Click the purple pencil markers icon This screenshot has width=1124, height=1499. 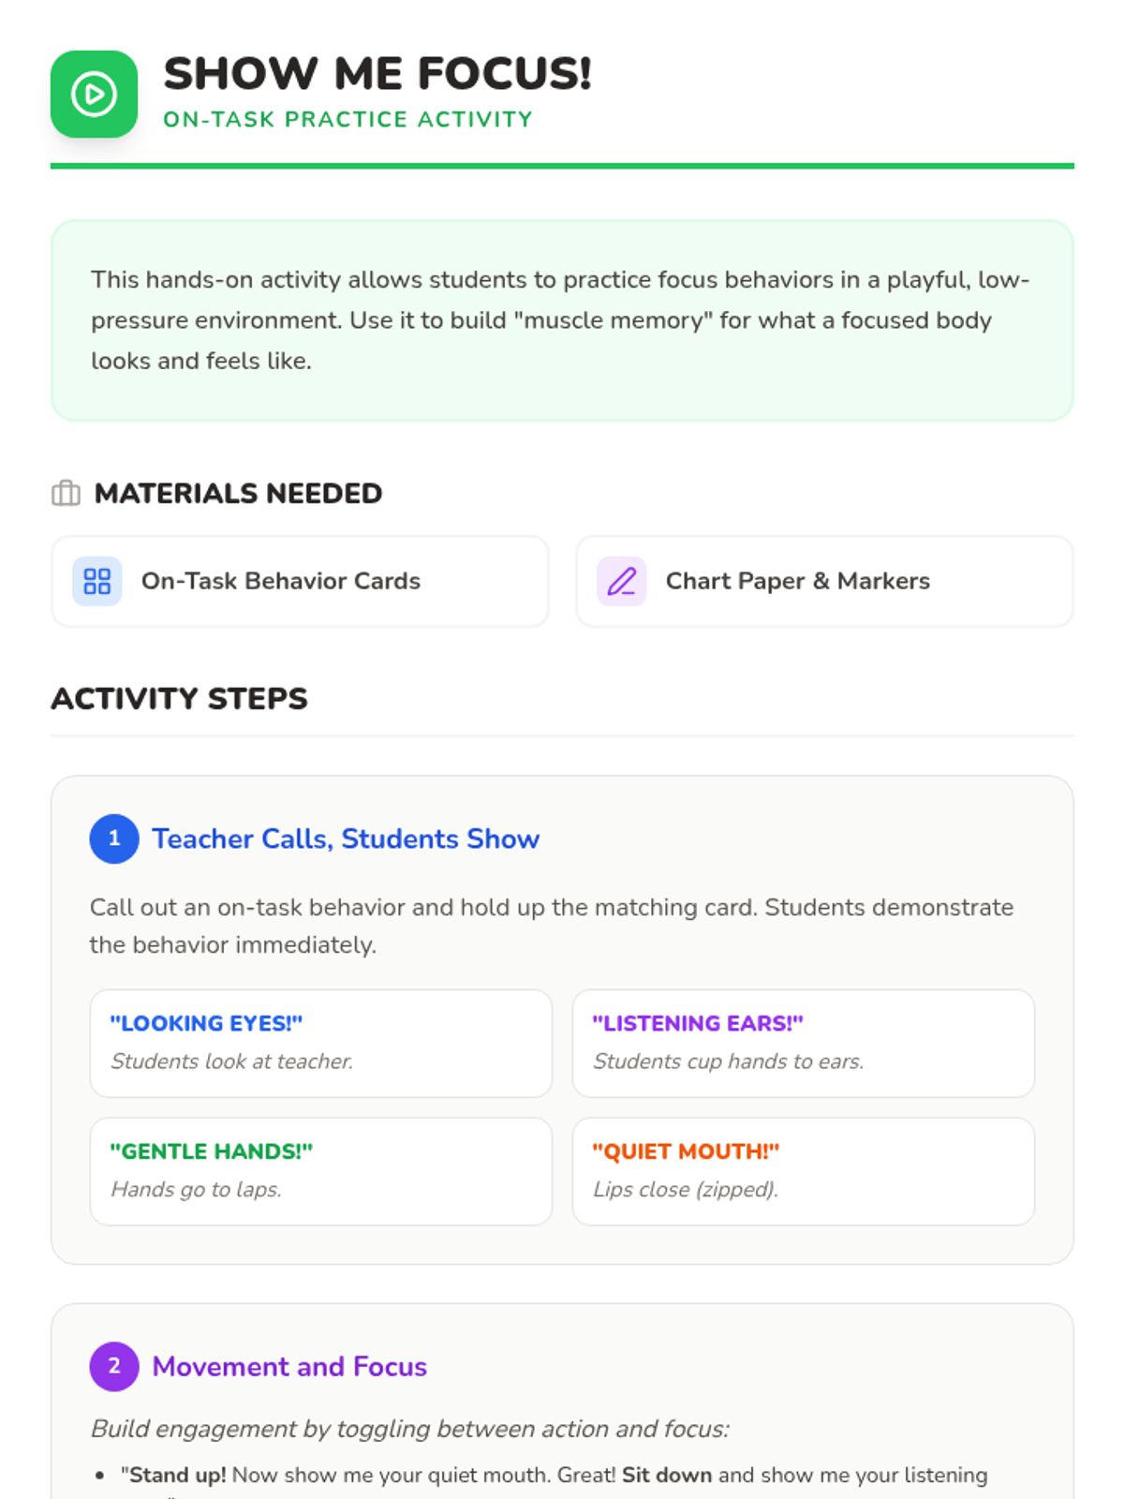click(x=621, y=581)
